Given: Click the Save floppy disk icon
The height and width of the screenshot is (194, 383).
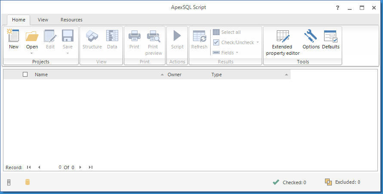Looking at the screenshot, I should point(67,36).
